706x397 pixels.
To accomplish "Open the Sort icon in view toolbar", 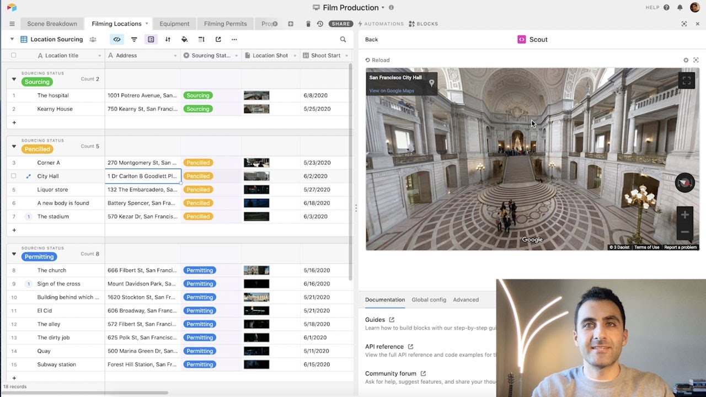I will pyautogui.click(x=168, y=40).
